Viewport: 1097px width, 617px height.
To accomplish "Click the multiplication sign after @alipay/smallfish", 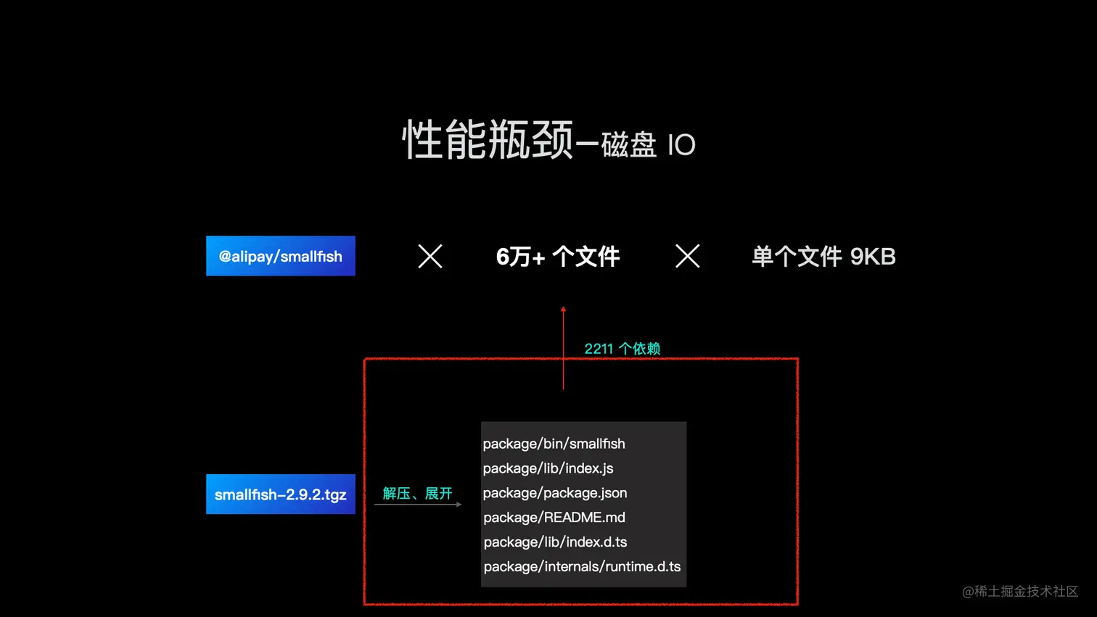I will (x=430, y=256).
